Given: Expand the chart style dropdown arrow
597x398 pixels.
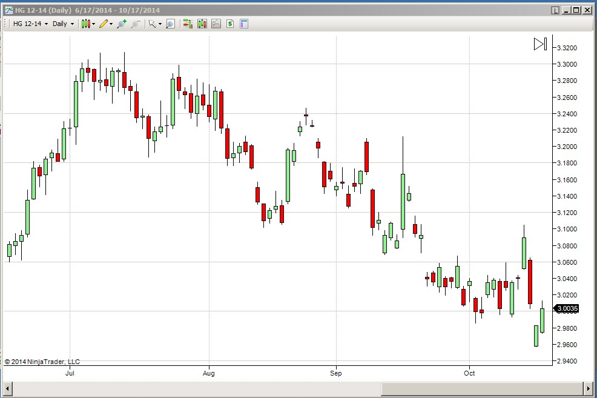Looking at the screenshot, I should click(x=93, y=24).
